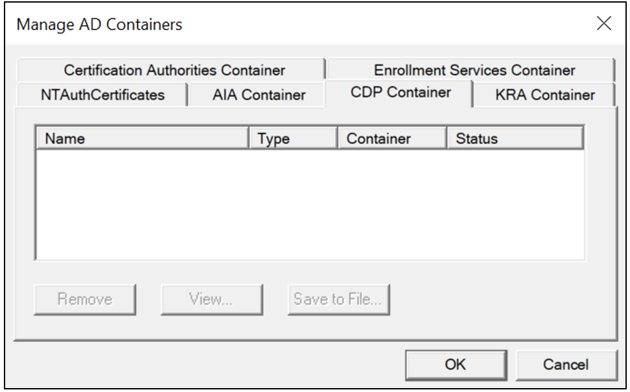Click the Save to File... button

point(339,299)
